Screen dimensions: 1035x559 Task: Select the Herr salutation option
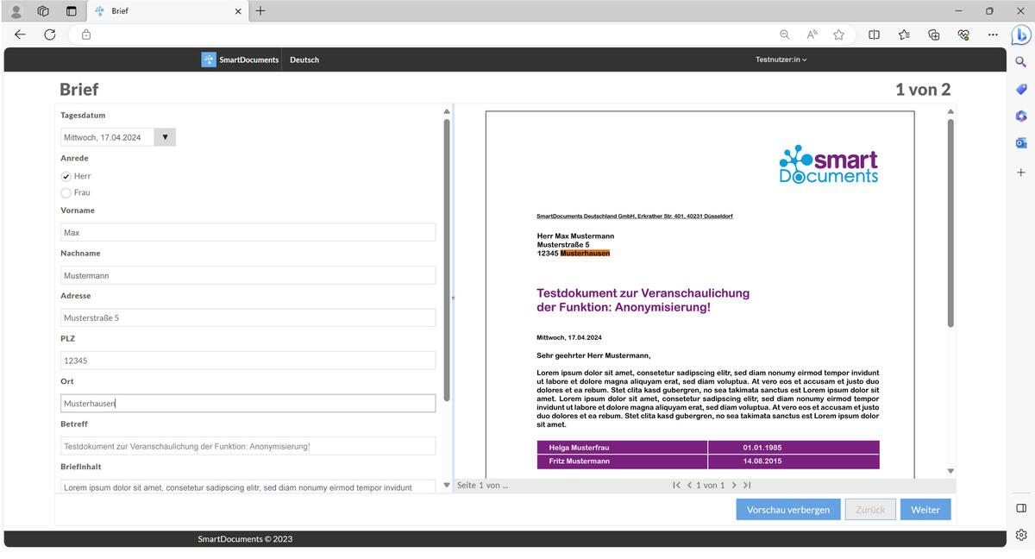coord(66,175)
